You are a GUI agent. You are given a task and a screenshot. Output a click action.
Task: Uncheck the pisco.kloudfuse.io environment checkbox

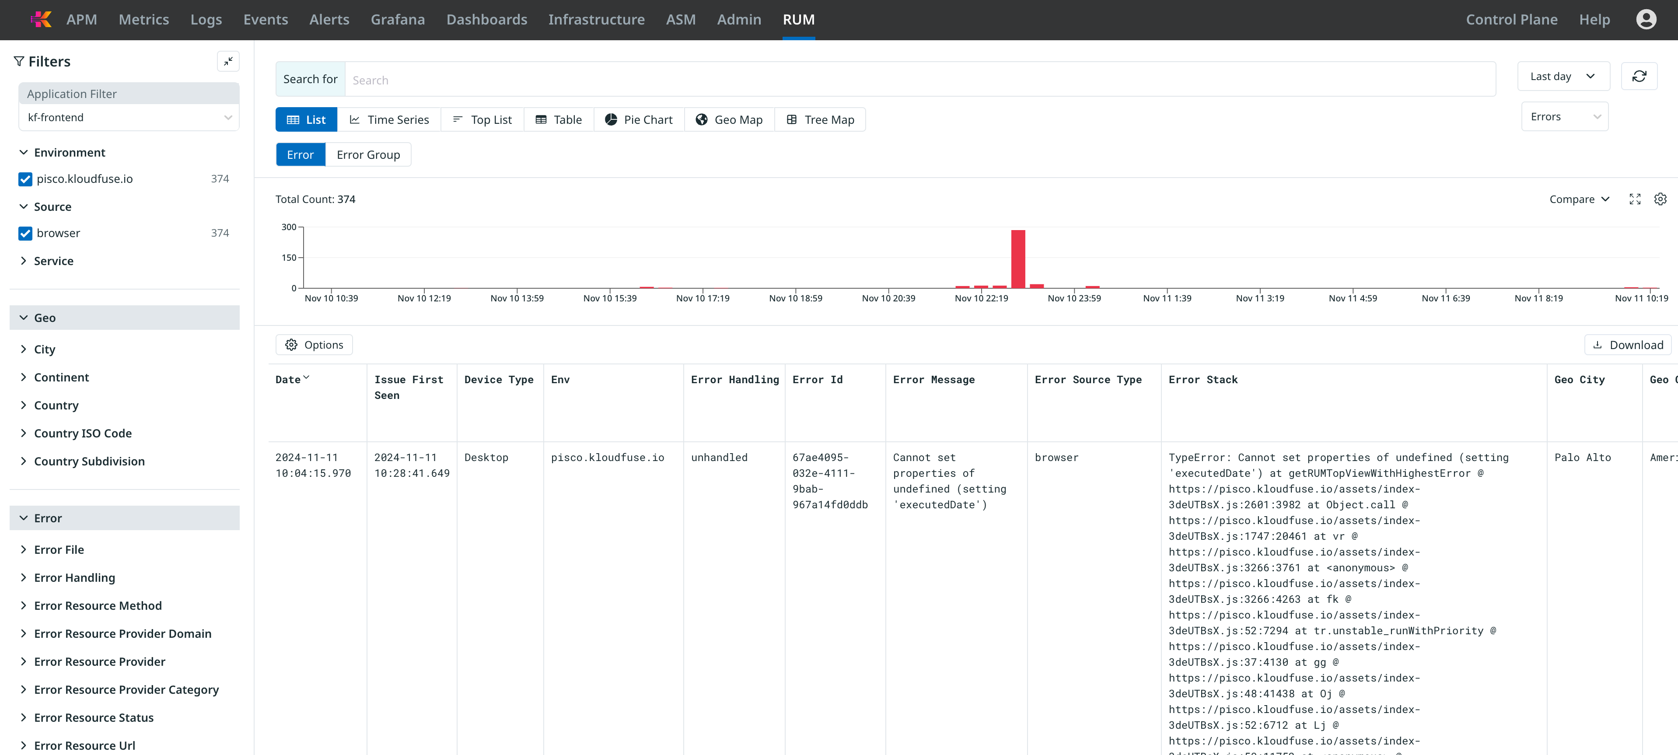point(25,179)
